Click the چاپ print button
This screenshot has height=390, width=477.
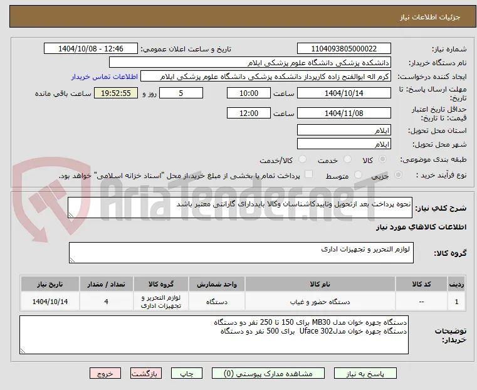coord(187,374)
